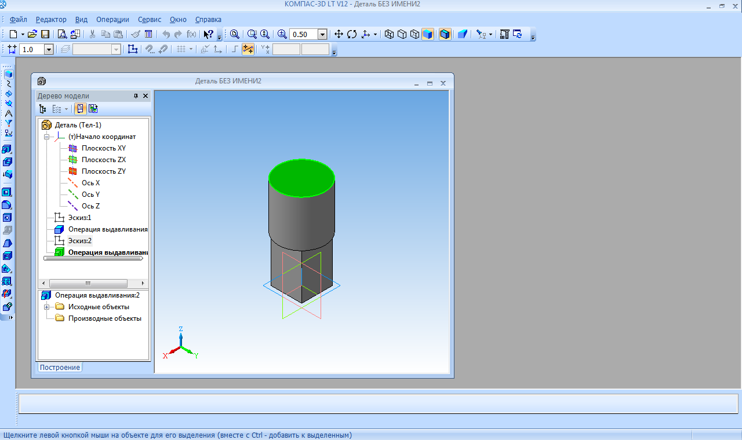Save the current part

click(45, 34)
